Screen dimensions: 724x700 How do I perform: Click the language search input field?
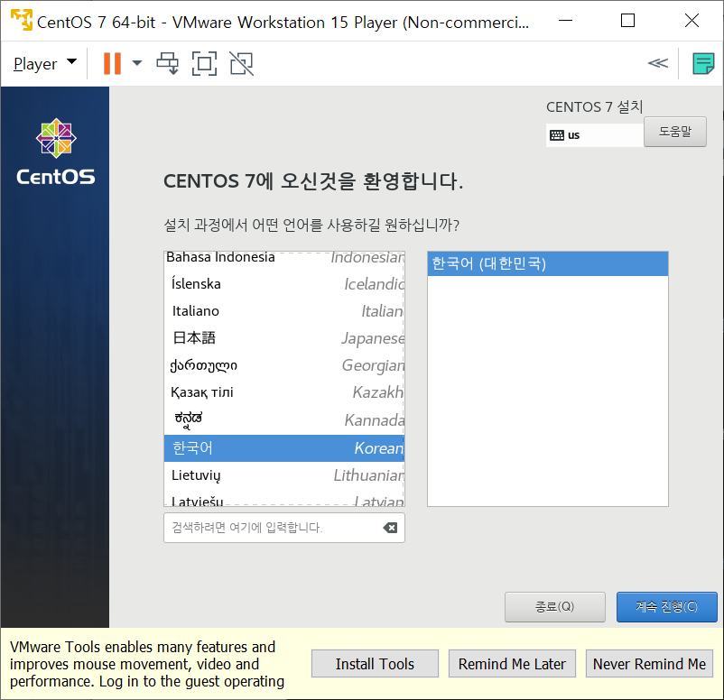click(x=284, y=528)
